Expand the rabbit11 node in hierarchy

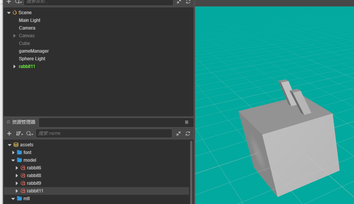pyautogui.click(x=14, y=66)
